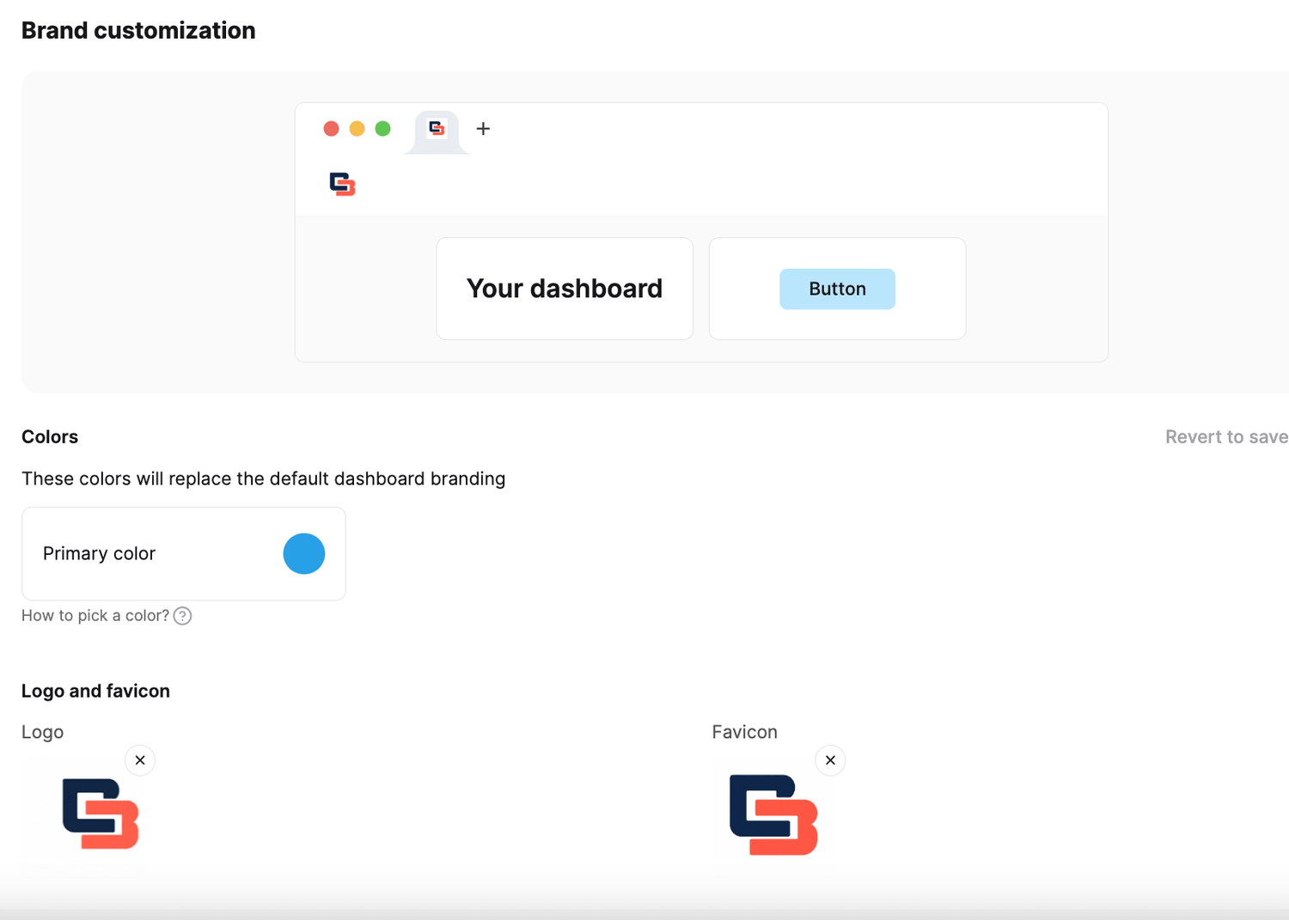1289x920 pixels.
Task: Click the preview 'Button' sample
Action: [x=837, y=289]
